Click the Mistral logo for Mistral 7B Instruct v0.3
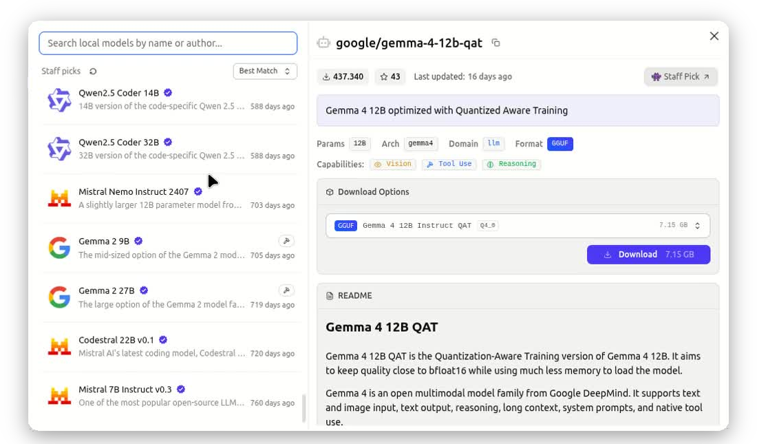 (59, 396)
